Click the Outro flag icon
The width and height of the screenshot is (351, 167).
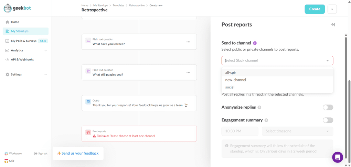pos(88,102)
